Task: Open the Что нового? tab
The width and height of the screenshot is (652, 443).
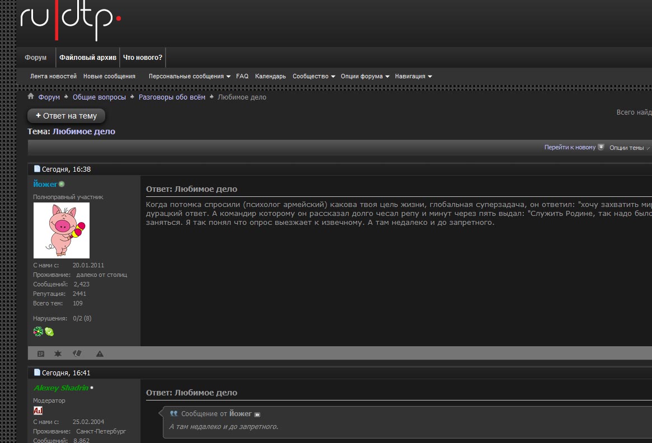Action: click(143, 58)
